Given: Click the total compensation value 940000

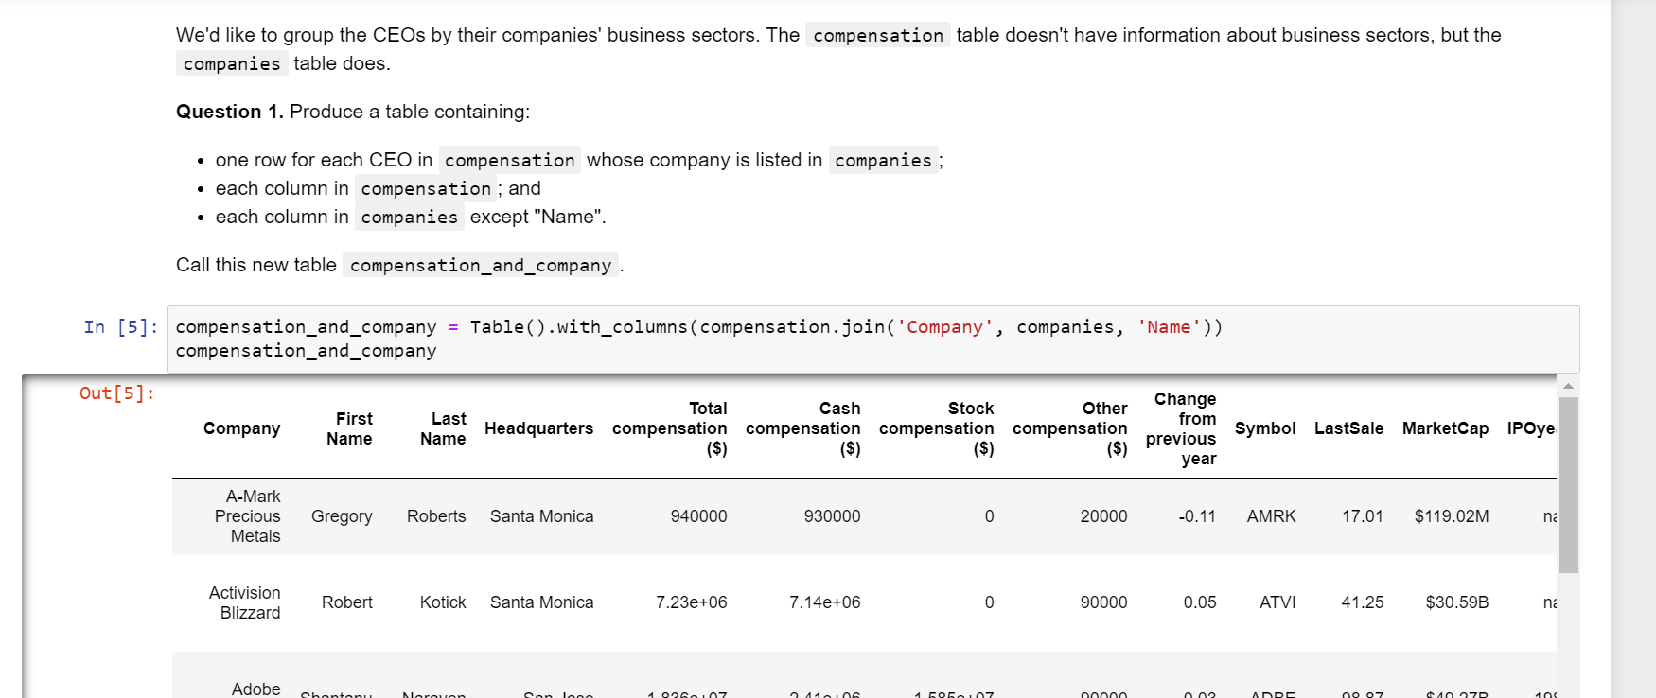Looking at the screenshot, I should (x=698, y=516).
